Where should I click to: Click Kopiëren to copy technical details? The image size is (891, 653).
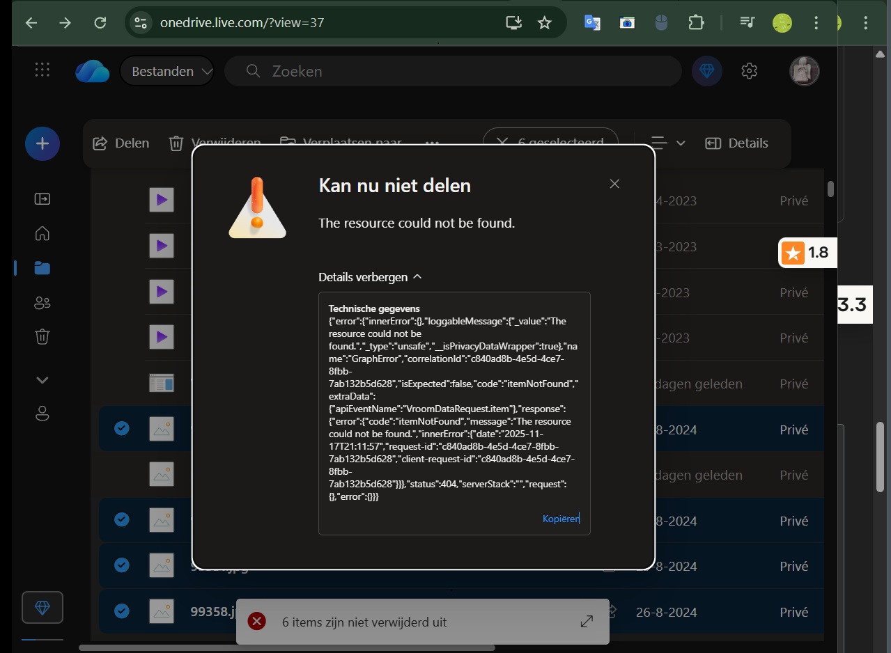561,519
